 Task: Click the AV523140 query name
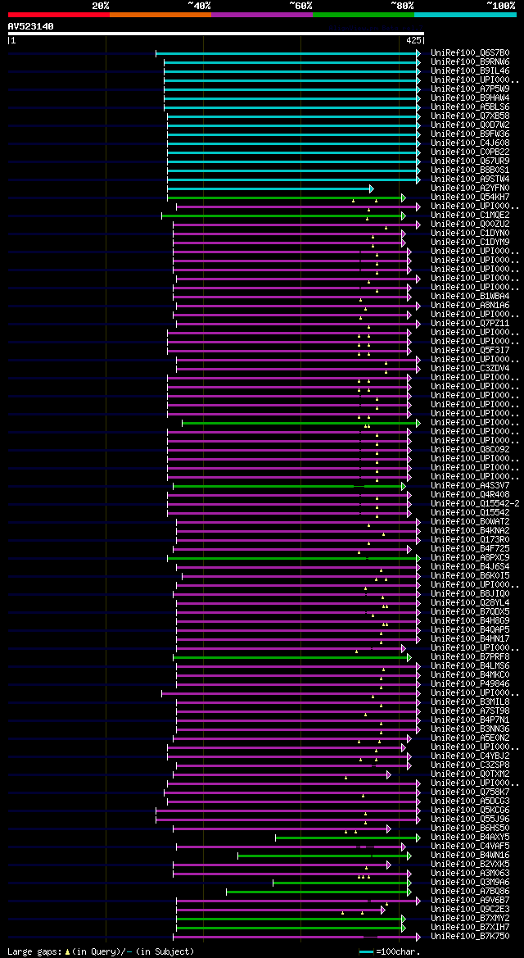[30, 26]
